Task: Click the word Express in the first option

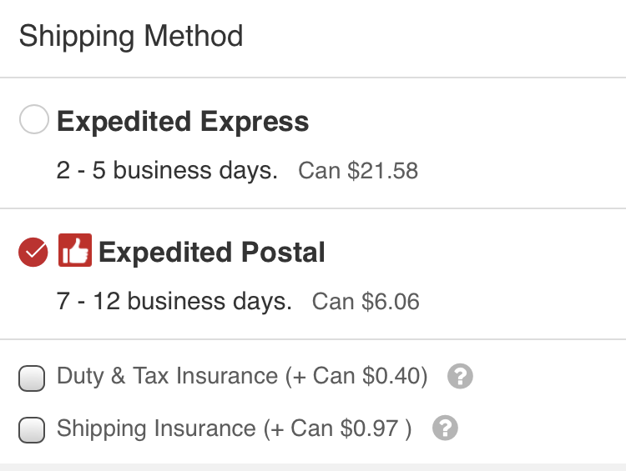Action: pos(254,122)
